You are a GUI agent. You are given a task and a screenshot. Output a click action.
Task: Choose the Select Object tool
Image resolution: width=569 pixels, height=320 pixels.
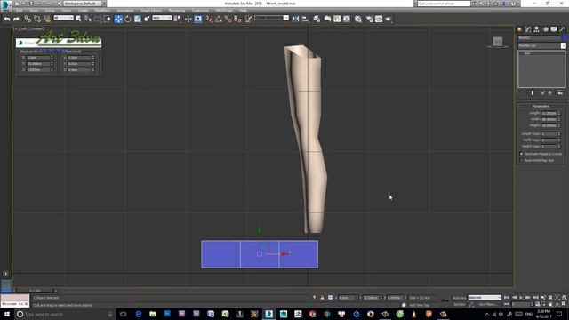pos(78,19)
